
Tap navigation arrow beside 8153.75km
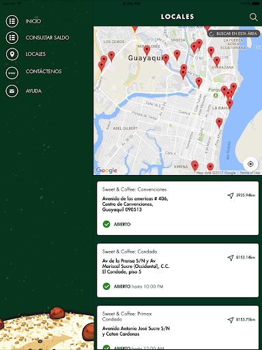[x=231, y=320]
